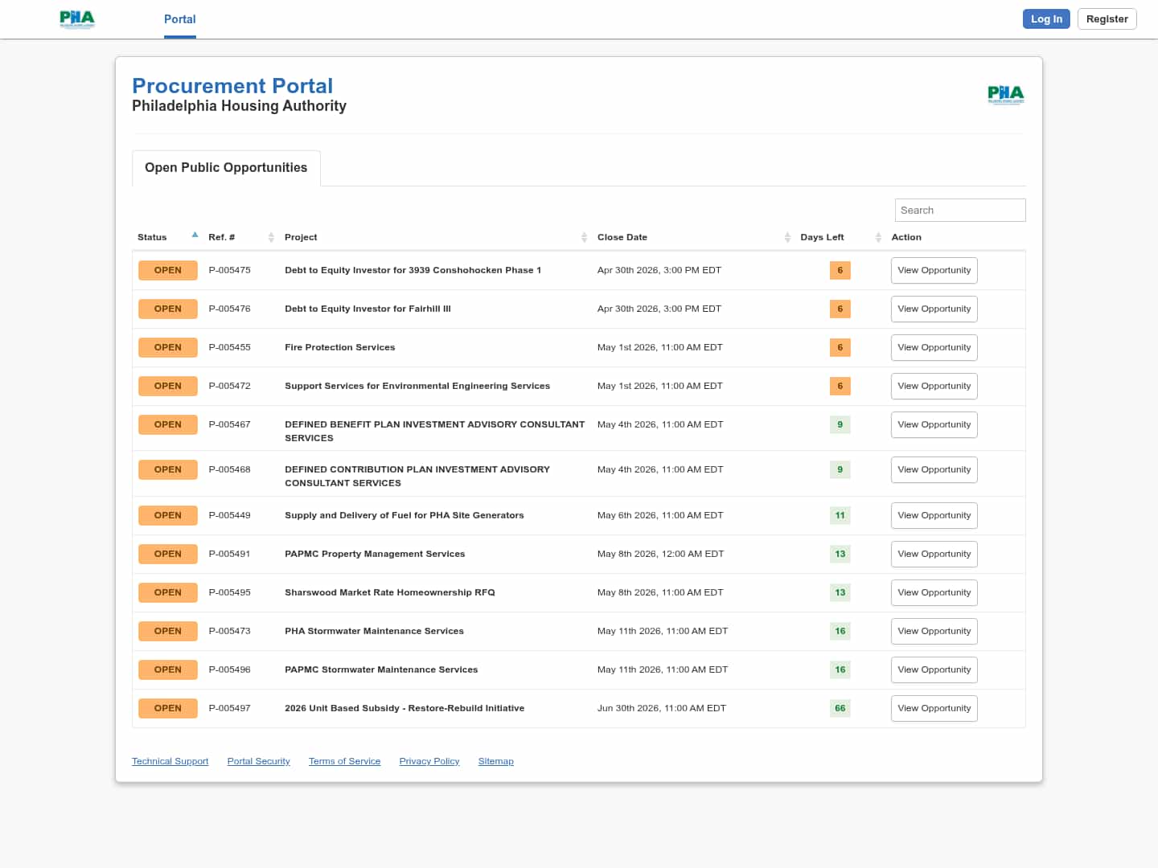Viewport: 1158px width, 868px height.
Task: Sort by Ref. # column arrows
Action: coord(271,237)
